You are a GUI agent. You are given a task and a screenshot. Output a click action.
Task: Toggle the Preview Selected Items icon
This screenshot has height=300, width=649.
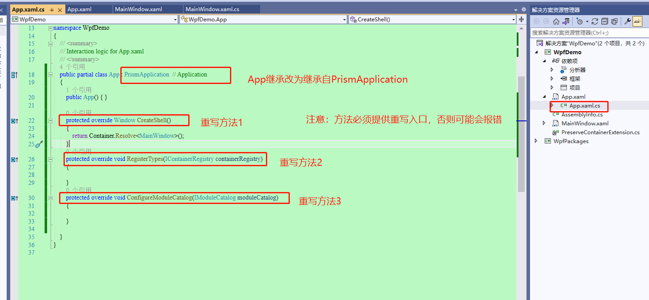coord(637,21)
